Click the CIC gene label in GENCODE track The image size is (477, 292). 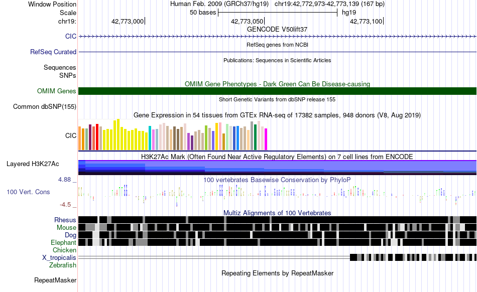(71, 36)
